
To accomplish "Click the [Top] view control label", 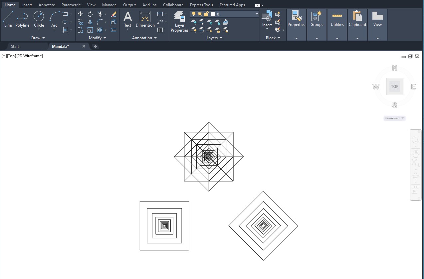I will 11,56.
